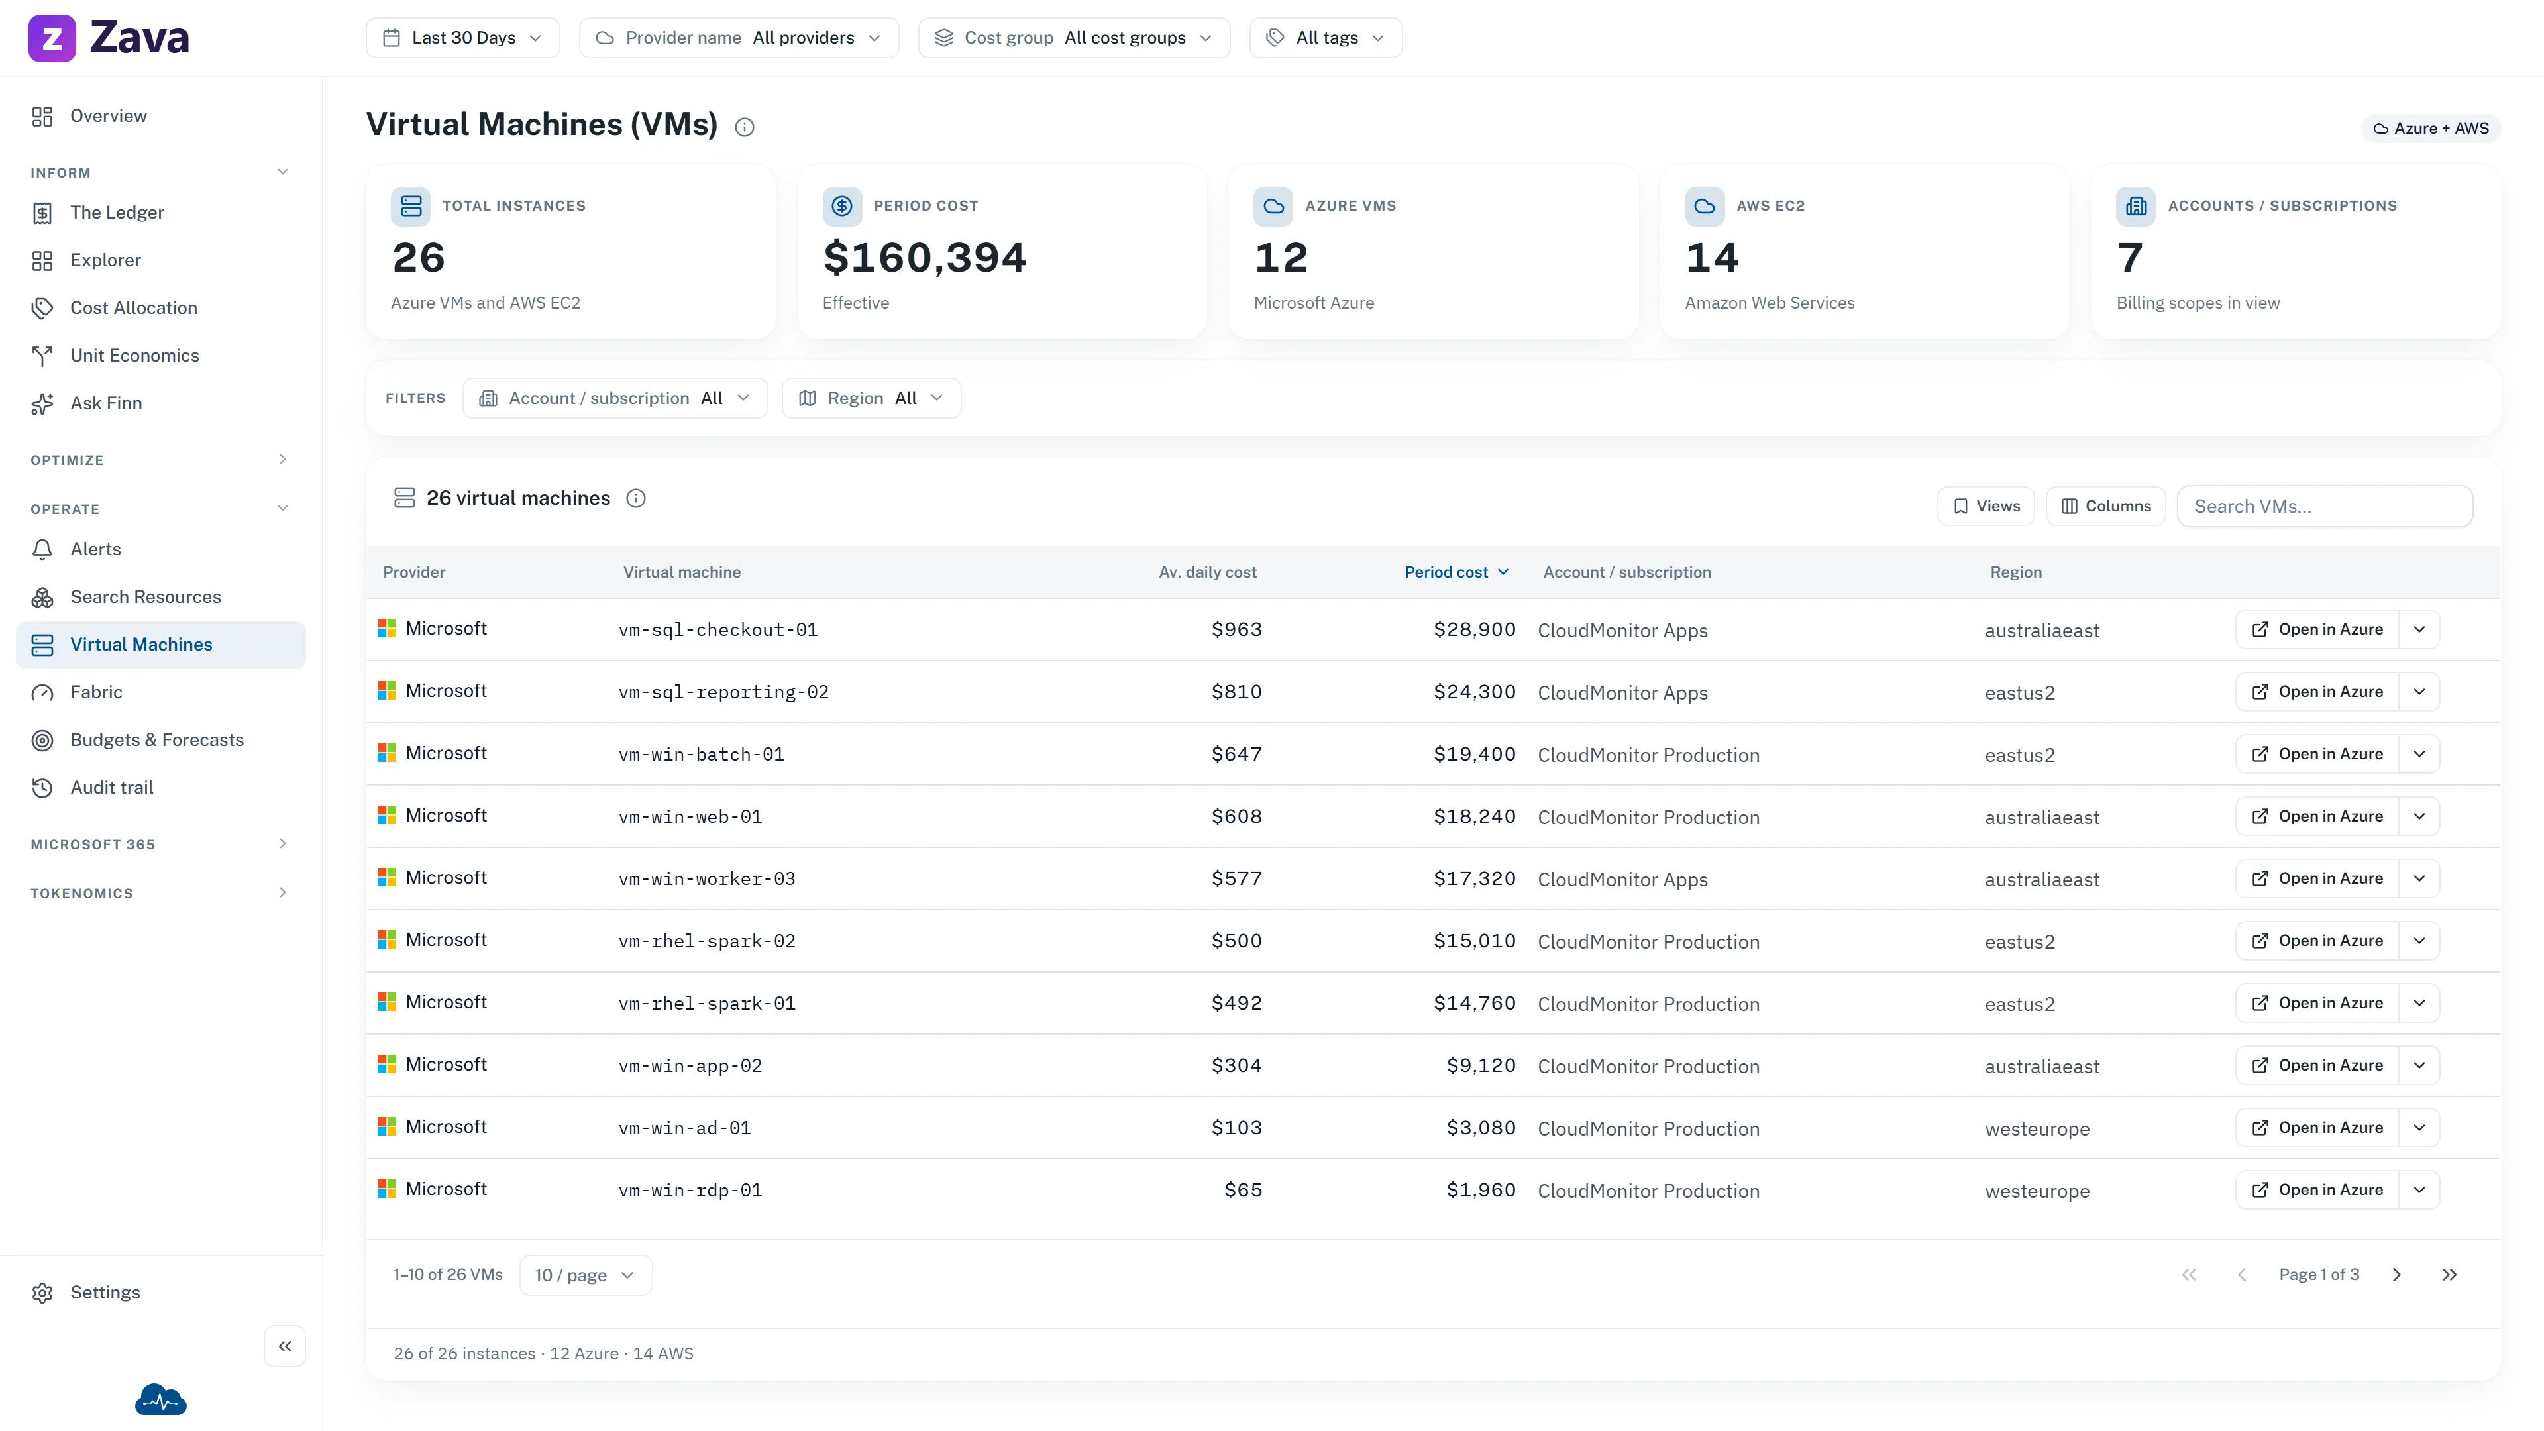Open the Region filter dropdown
2544x1431 pixels.
[x=871, y=398]
